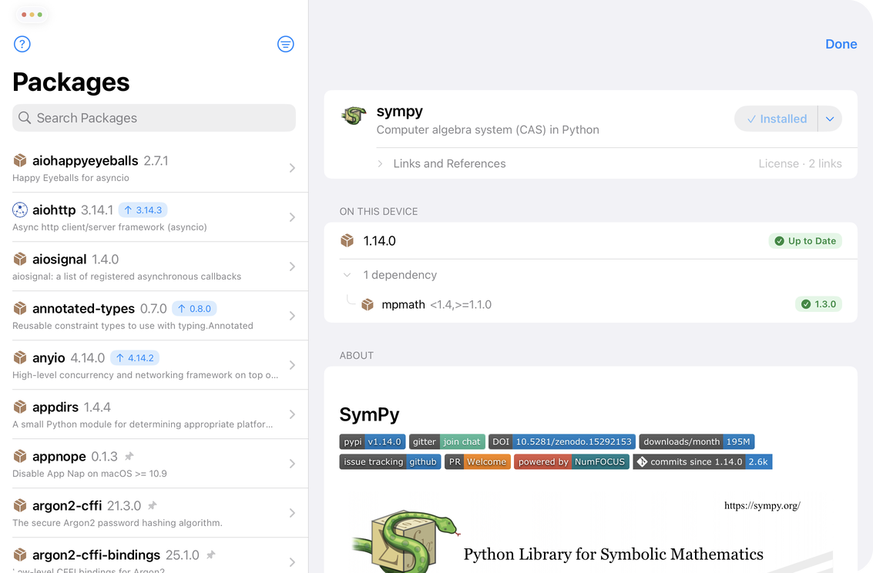Open the package filter icon
The image size is (873, 573).
[286, 44]
